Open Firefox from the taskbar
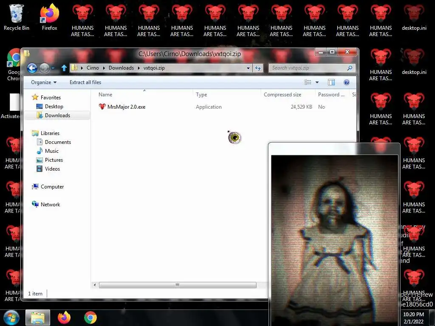This screenshot has width=435, height=326. 64,318
